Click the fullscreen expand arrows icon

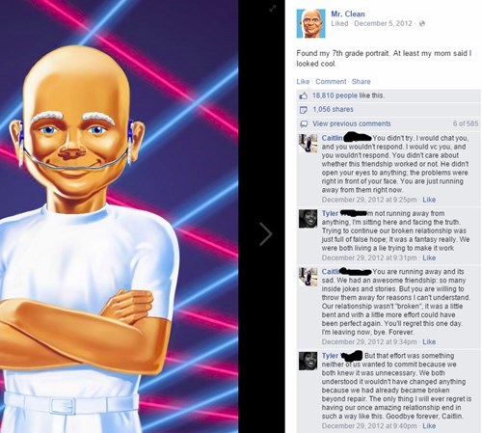click(273, 9)
